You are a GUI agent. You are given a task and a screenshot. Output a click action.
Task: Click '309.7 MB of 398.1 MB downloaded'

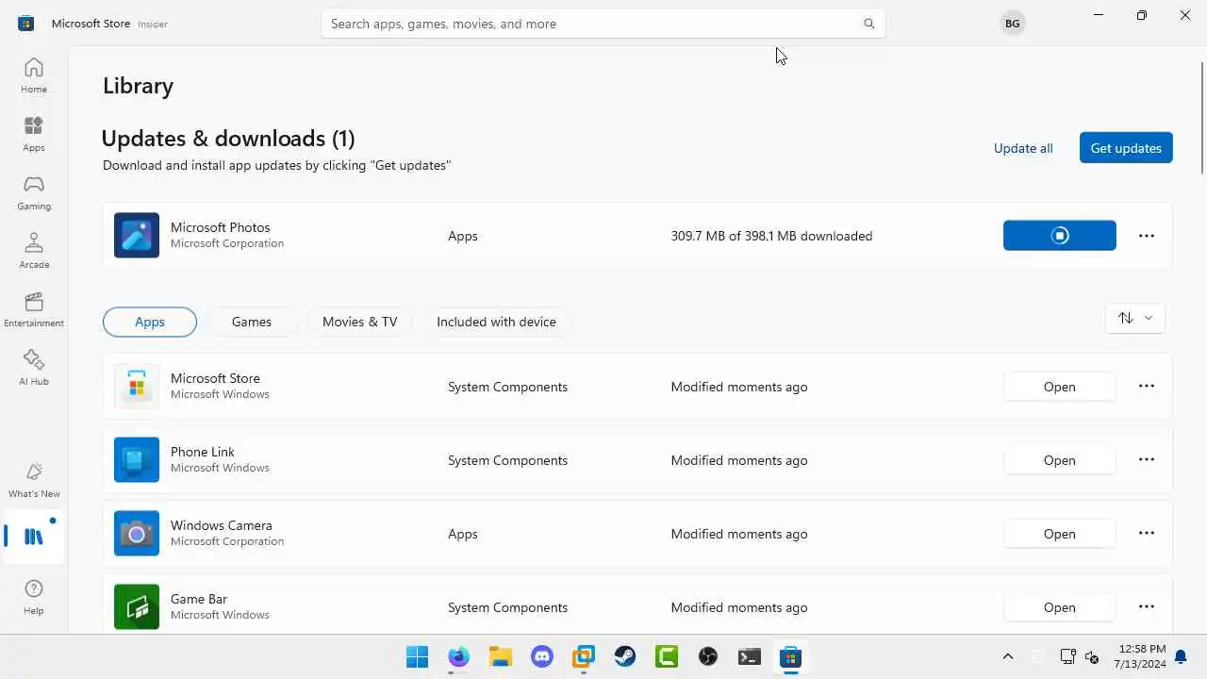click(771, 236)
